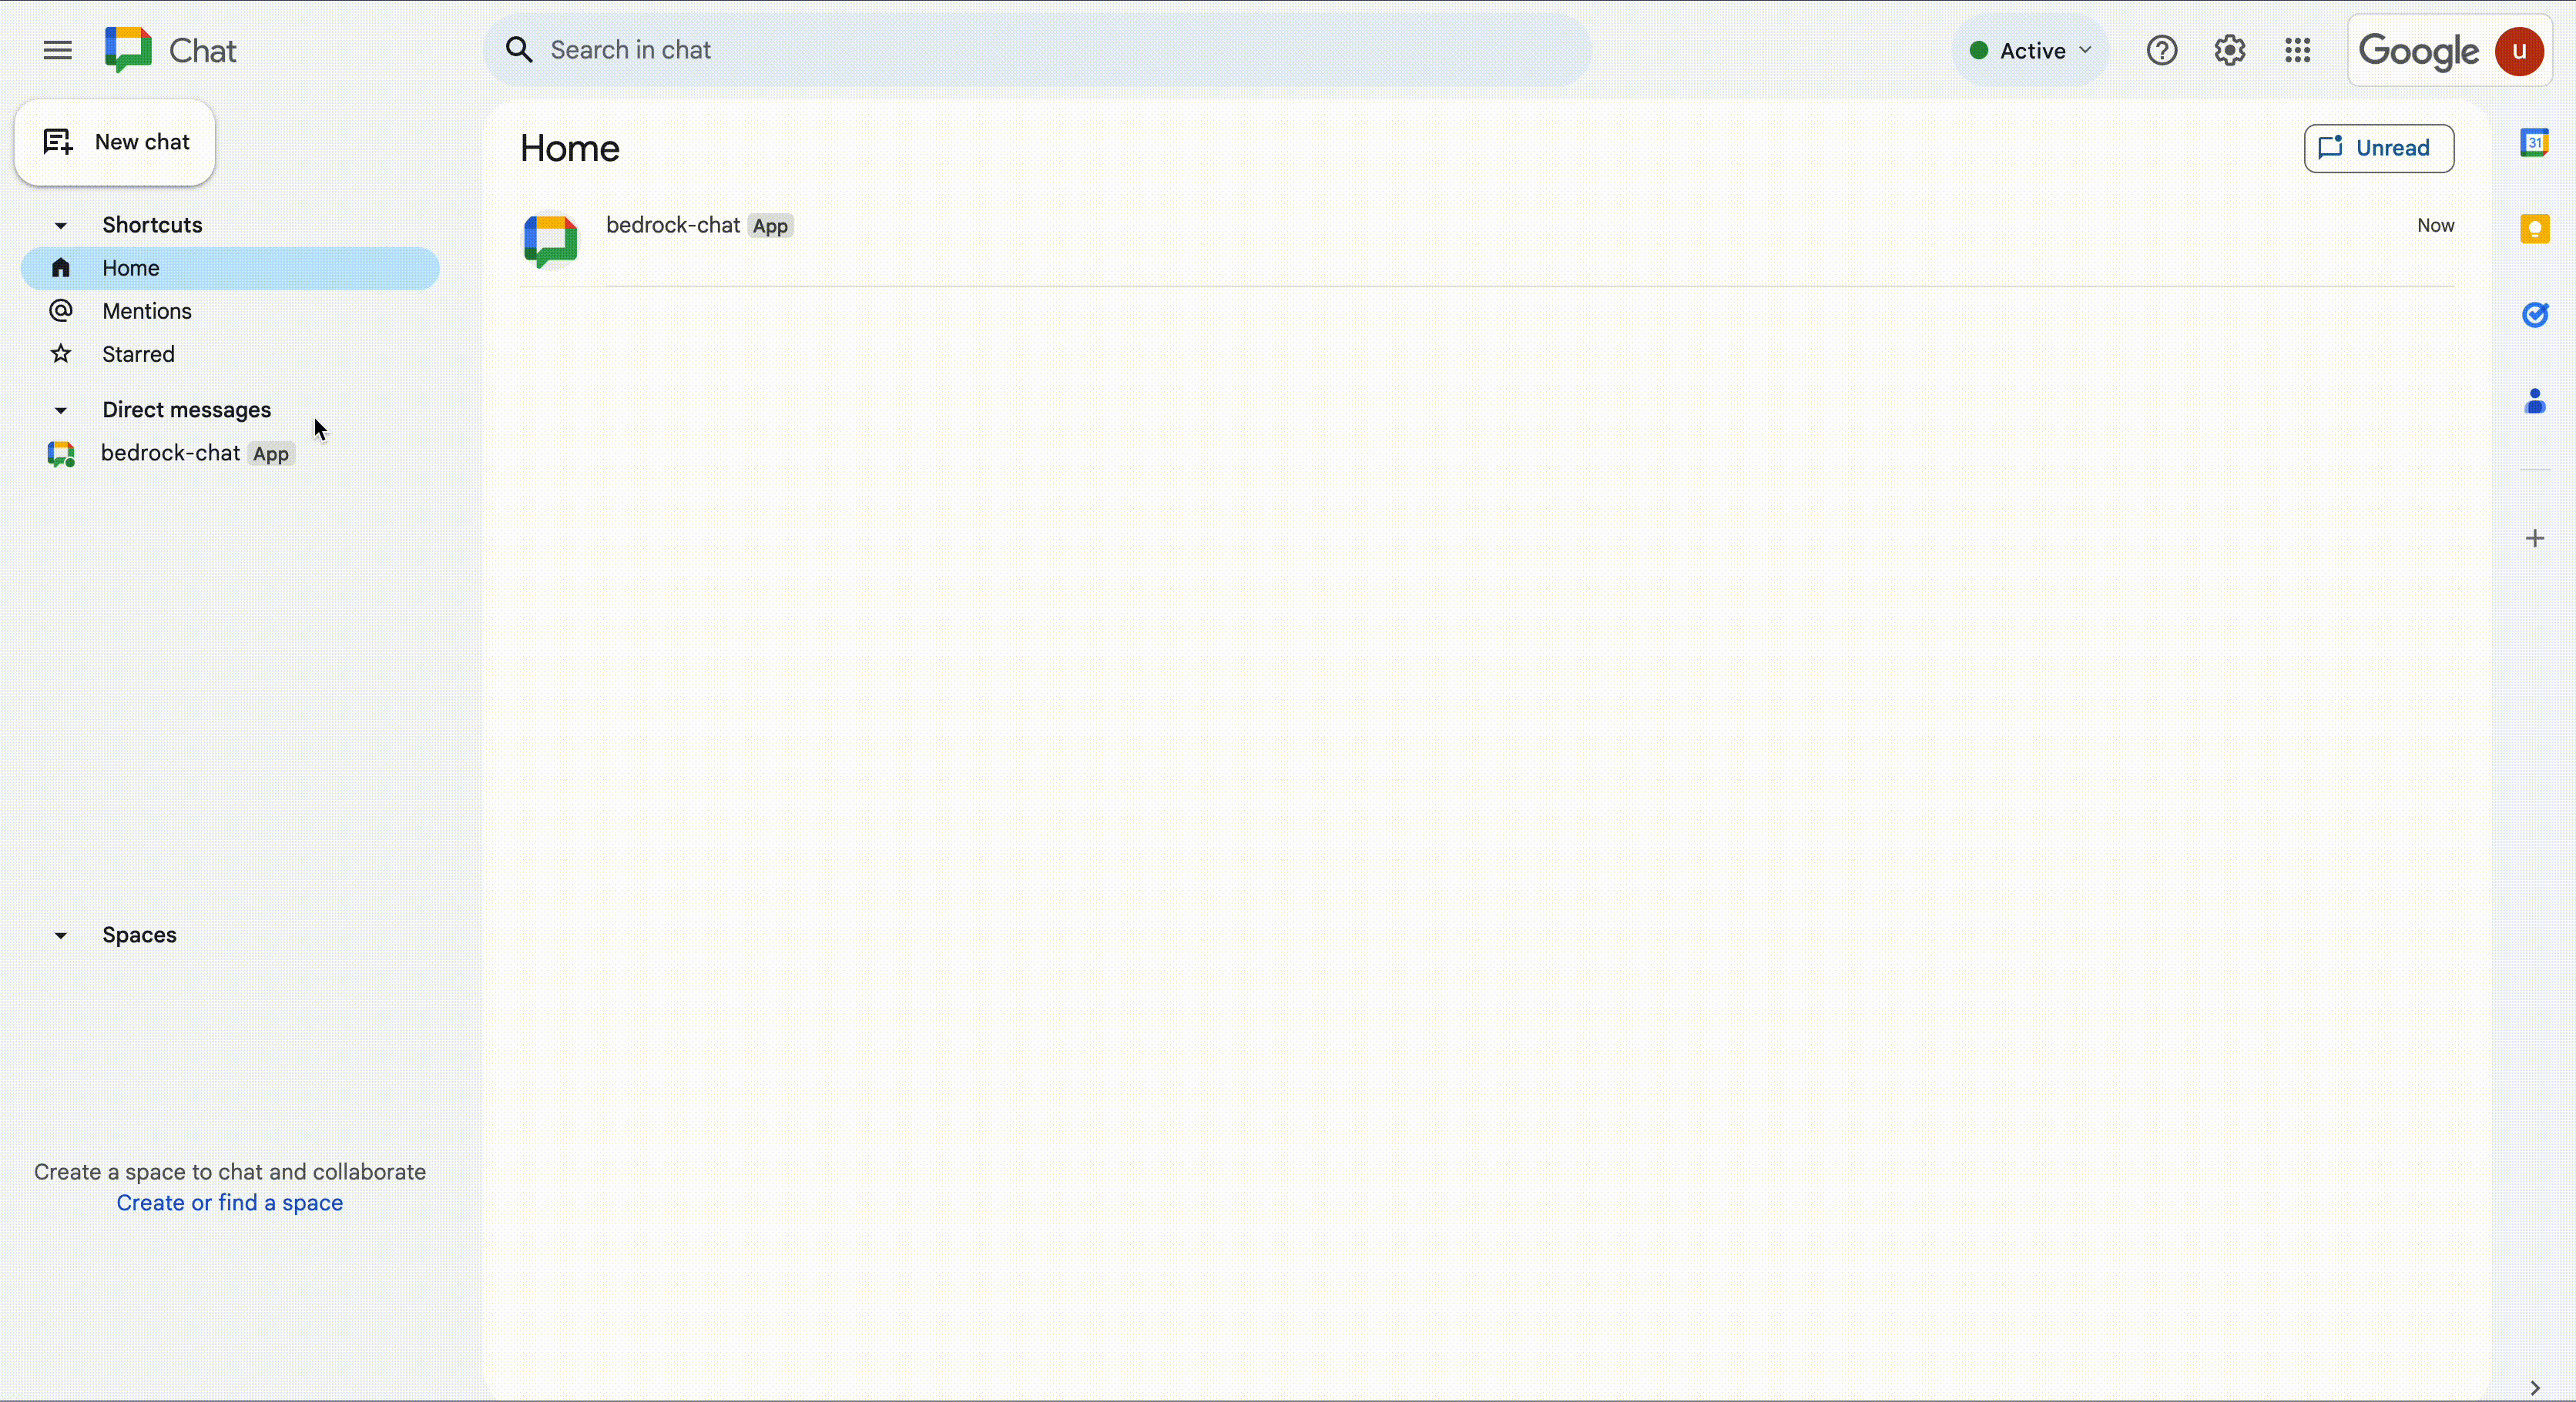Click the Search in chat field
Image resolution: width=2576 pixels, height=1402 pixels.
pos(1040,50)
